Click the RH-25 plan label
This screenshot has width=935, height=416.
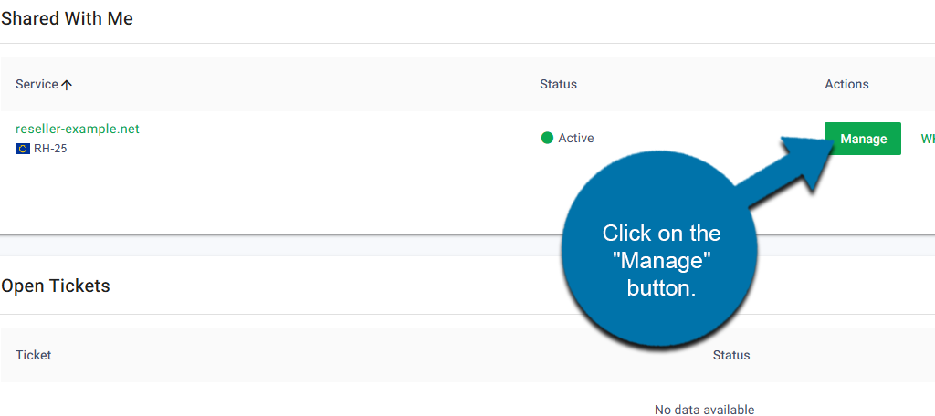(50, 149)
